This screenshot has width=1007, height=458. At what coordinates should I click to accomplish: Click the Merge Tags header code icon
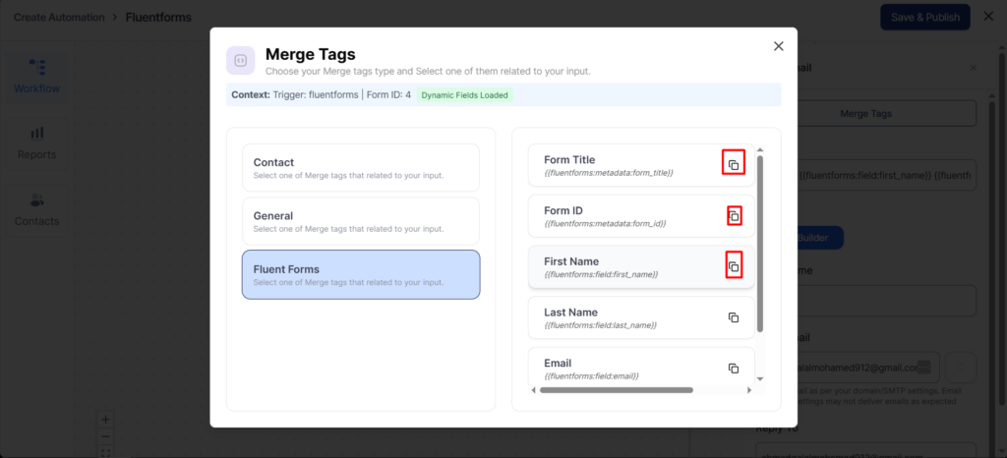click(x=241, y=61)
